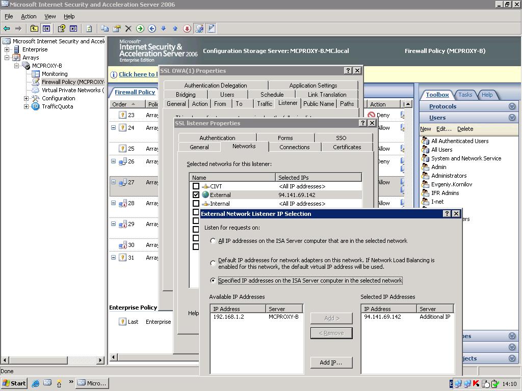522x391 pixels.
Task: Open the File menu
Action: [9, 16]
